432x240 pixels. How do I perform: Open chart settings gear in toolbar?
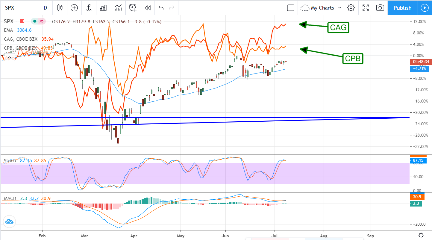(351, 8)
